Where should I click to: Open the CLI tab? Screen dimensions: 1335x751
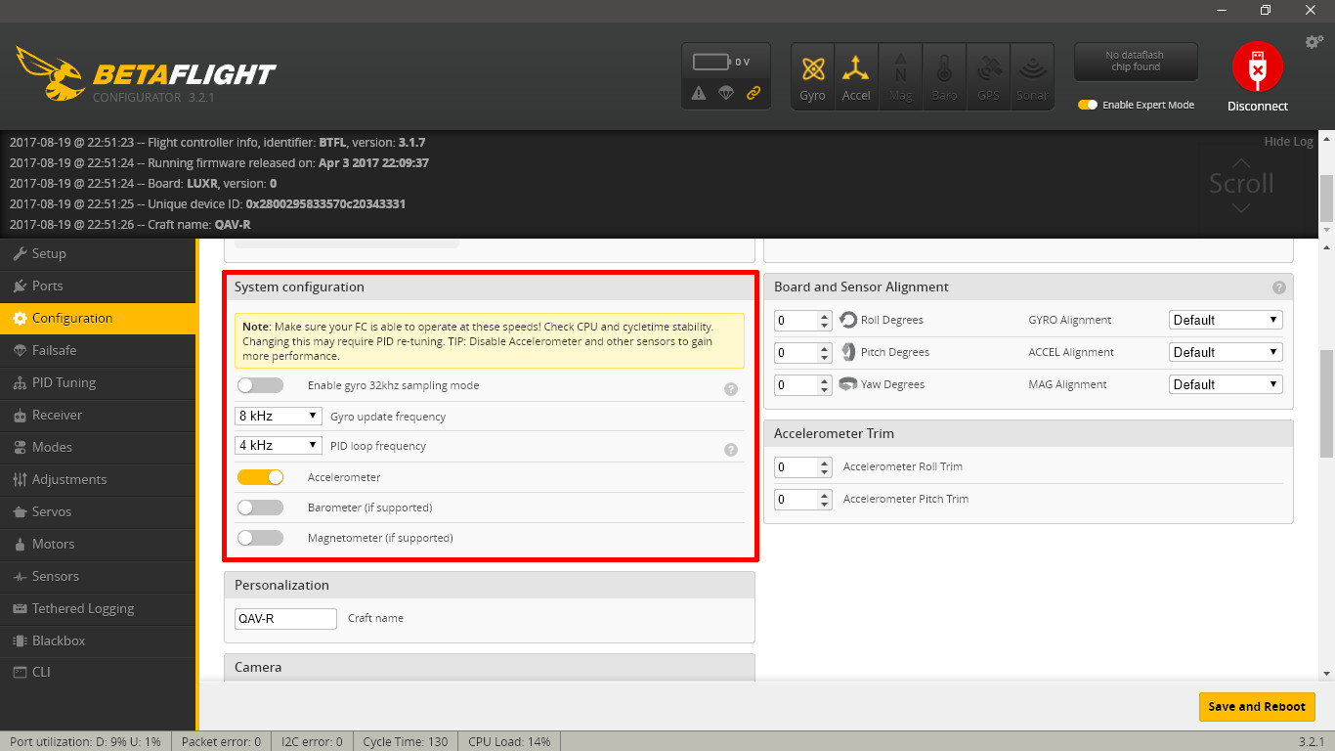click(x=98, y=672)
